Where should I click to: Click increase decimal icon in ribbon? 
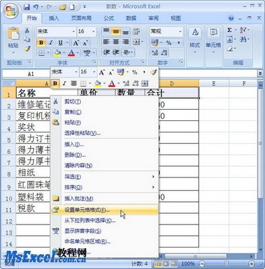click(154, 53)
